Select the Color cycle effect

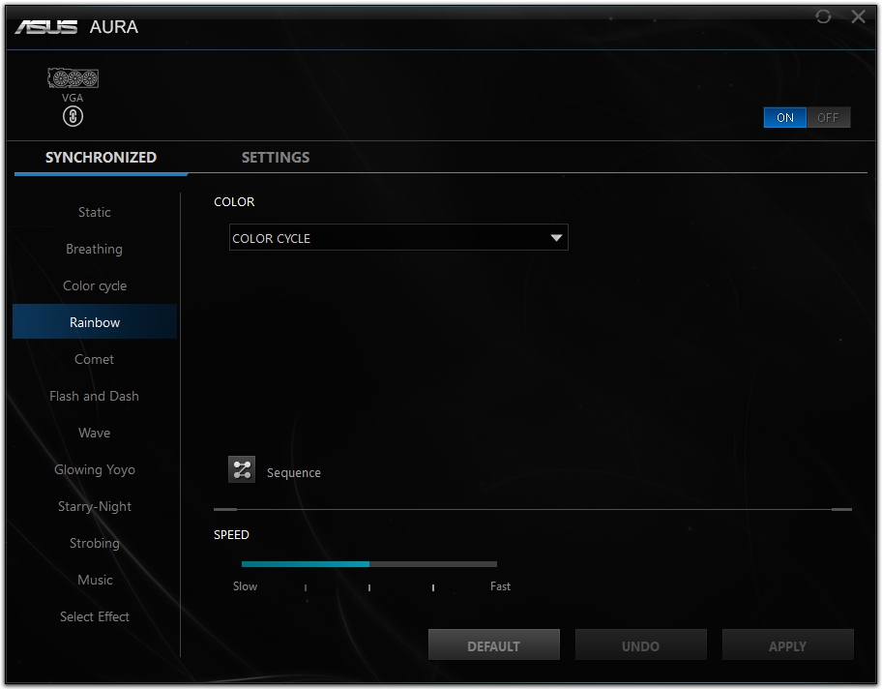95,286
